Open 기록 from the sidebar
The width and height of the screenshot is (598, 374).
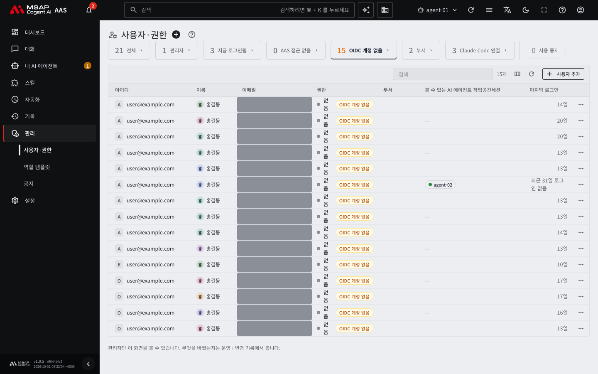pos(50,116)
